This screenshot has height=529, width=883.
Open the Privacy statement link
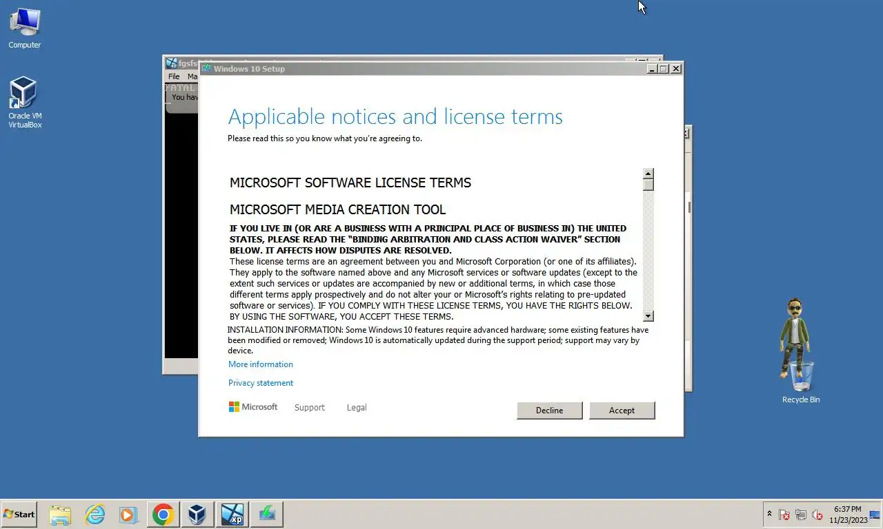[x=261, y=383]
